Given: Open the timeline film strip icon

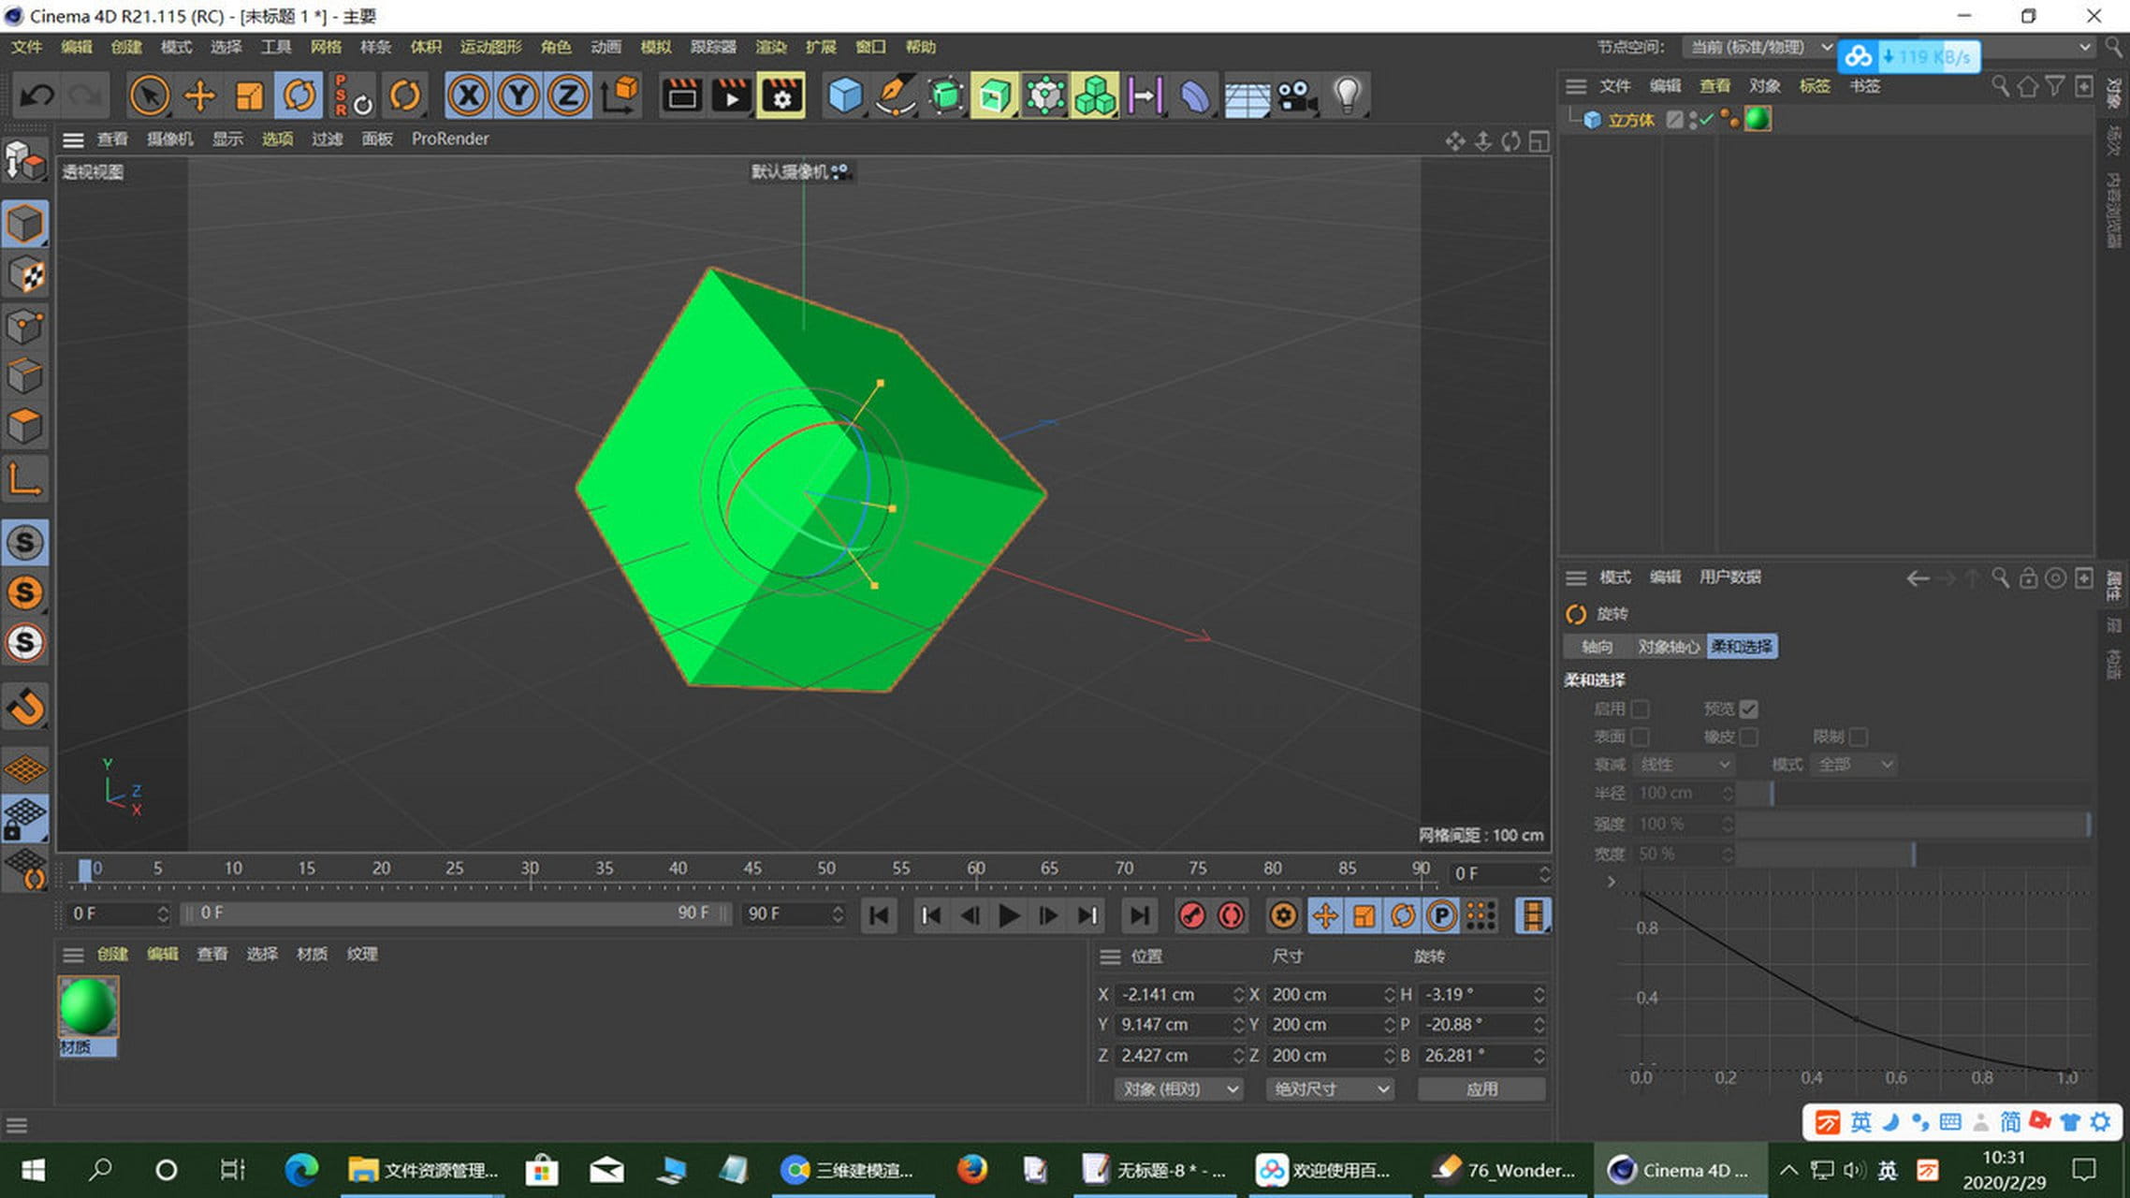Looking at the screenshot, I should [1533, 915].
